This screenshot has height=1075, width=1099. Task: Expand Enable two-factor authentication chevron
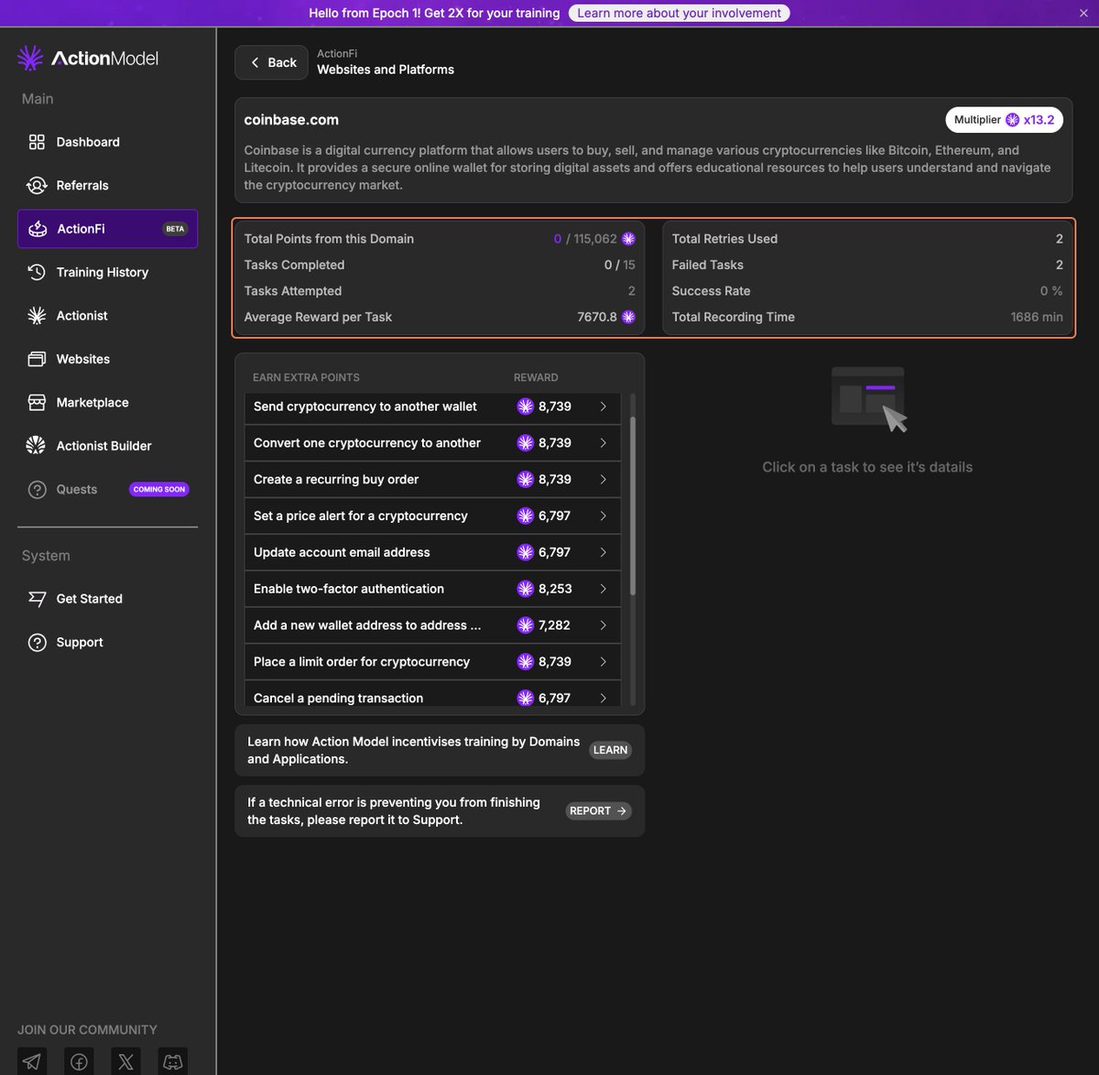603,589
